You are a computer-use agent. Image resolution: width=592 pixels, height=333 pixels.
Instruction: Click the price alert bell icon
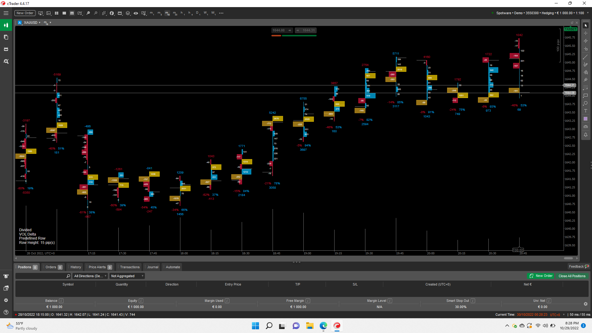(x=585, y=135)
